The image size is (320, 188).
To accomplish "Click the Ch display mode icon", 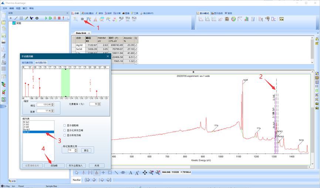I will (x=281, y=19).
